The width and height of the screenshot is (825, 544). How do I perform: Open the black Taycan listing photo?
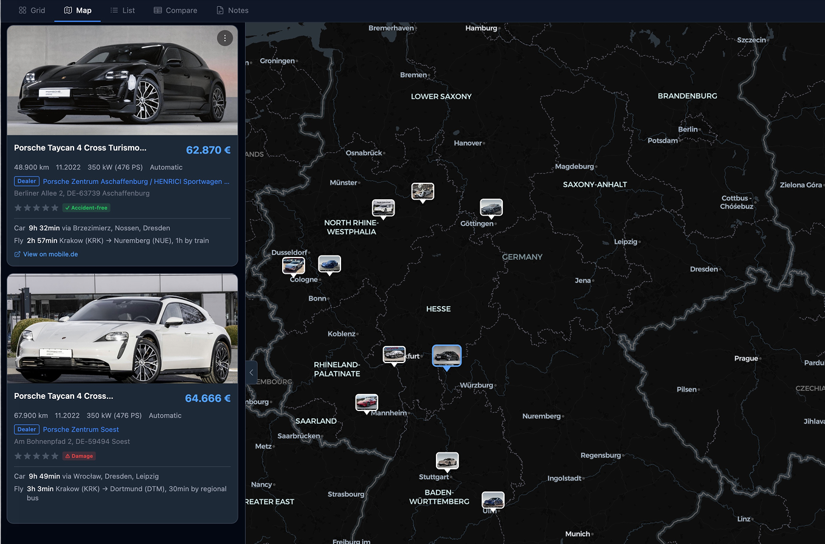point(122,80)
